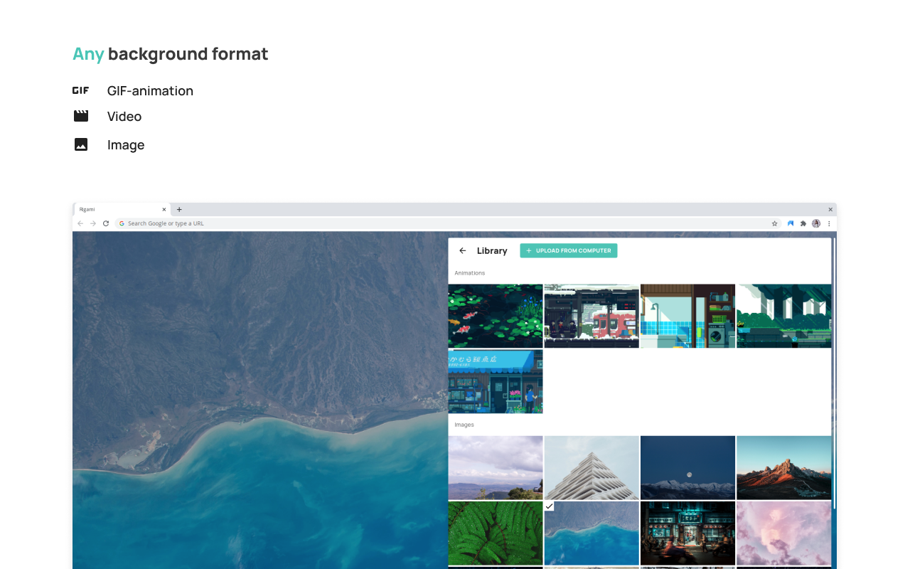
Task: Select the pink clouds image
Action: 784,533
